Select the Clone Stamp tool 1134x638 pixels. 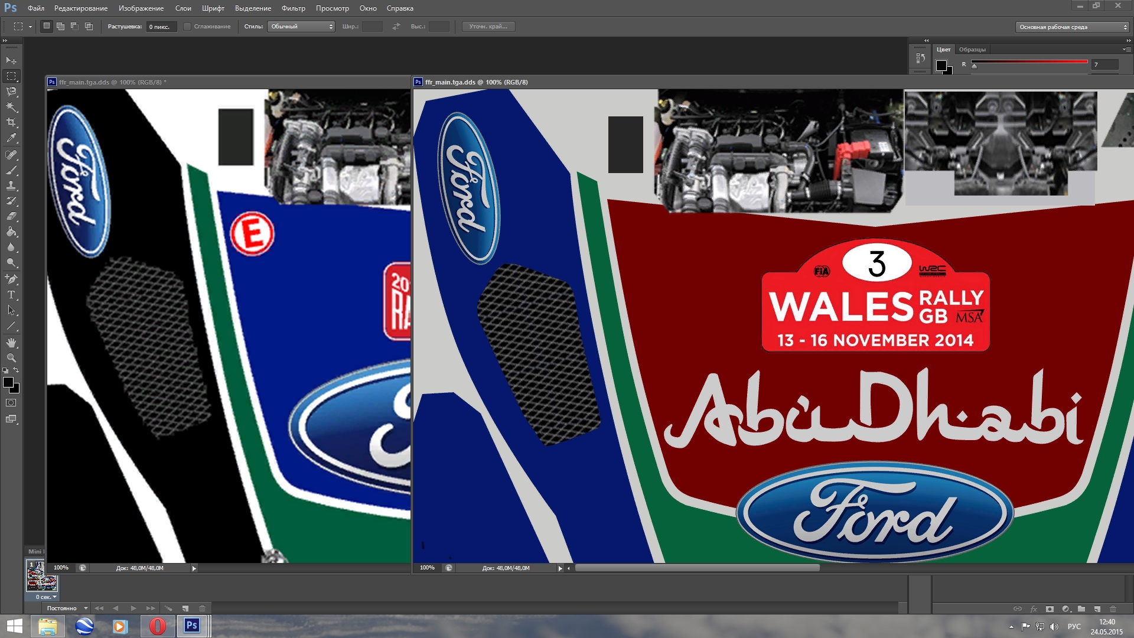tap(11, 185)
